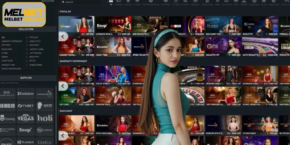Filter collection by Blackjack

click(x=7, y=49)
